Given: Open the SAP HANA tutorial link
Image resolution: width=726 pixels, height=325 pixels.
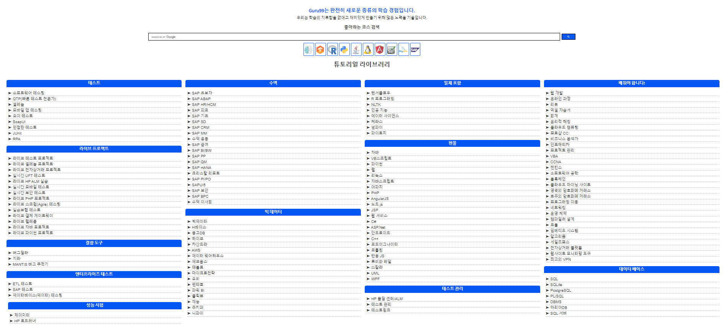Looking at the screenshot, I should tap(202, 167).
